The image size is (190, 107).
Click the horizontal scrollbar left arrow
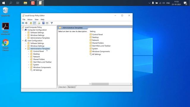coord(90,84)
